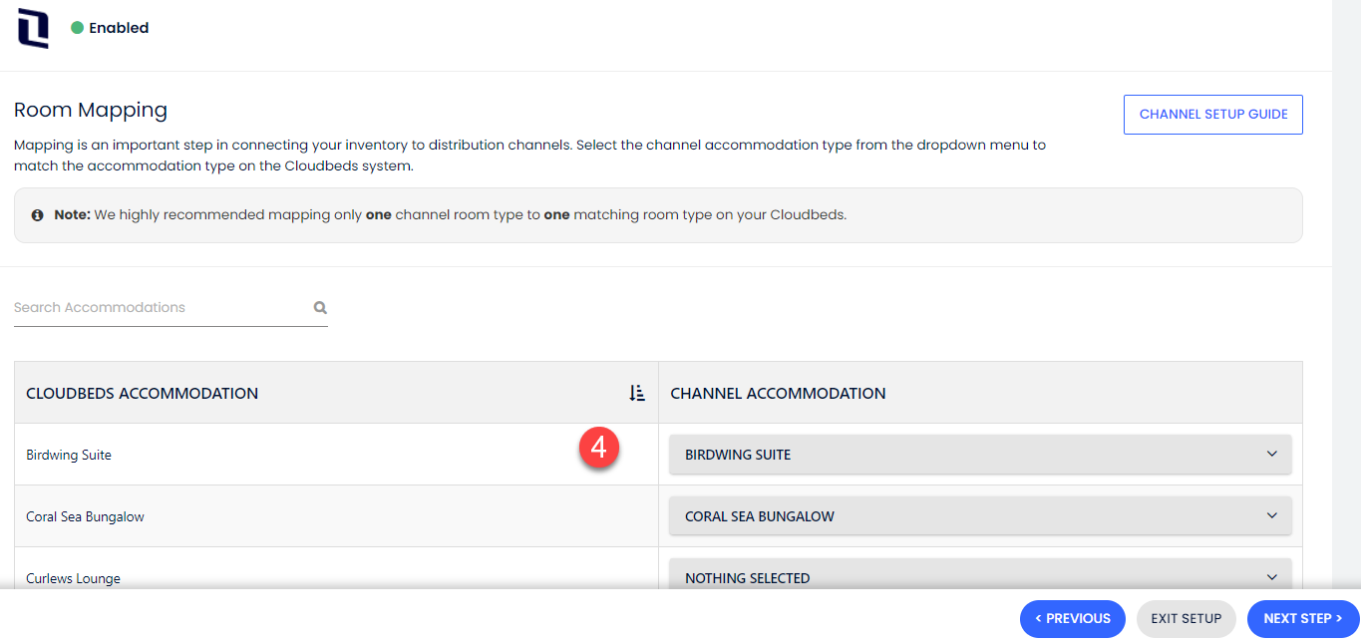This screenshot has width=1361, height=644.
Task: Click the chevron on the Nothing Selected dropdown
Action: tap(1271, 576)
